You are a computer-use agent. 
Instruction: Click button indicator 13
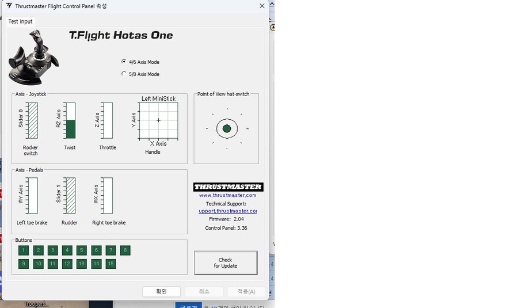tap(82, 264)
